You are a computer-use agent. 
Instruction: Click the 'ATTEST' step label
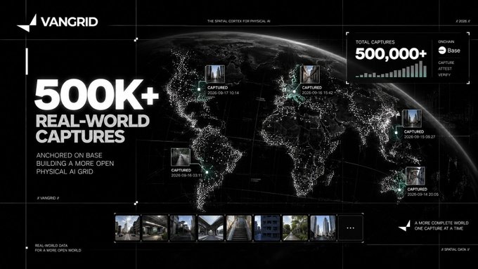point(445,69)
